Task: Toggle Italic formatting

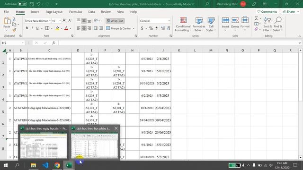Action: click(x=32, y=28)
